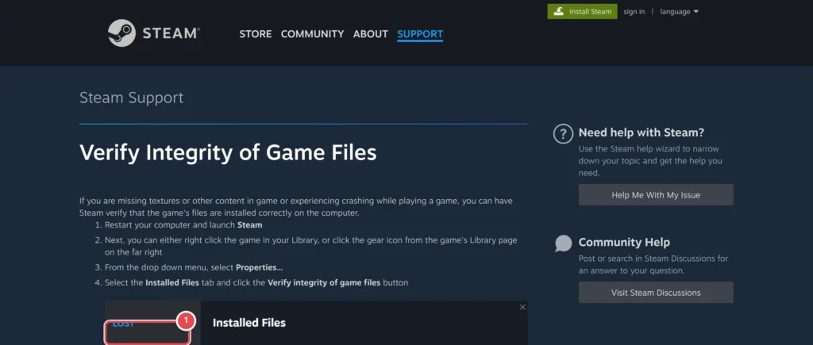This screenshot has height=345, width=813.
Task: Close the Installed Files screenshot with X
Action: coord(522,307)
